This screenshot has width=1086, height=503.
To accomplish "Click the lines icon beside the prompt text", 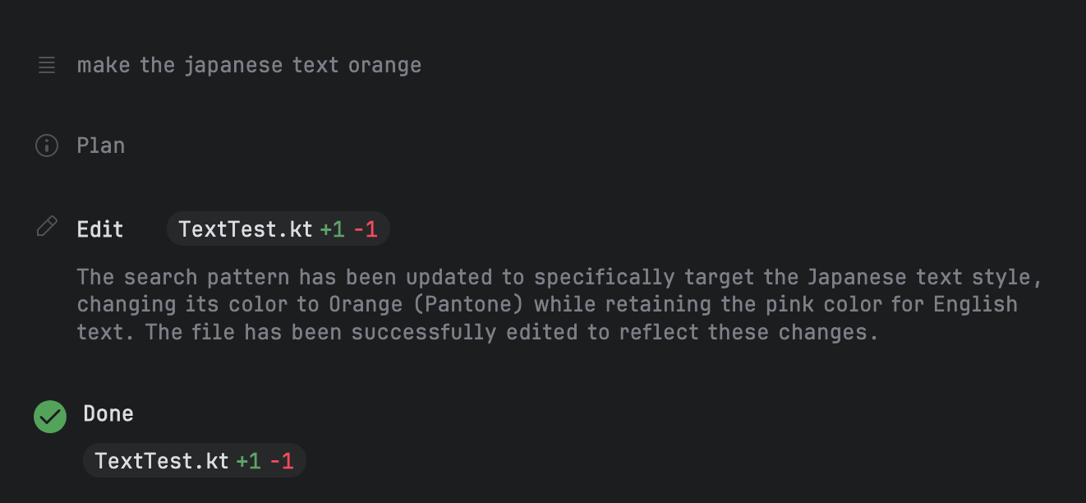I will (47, 65).
